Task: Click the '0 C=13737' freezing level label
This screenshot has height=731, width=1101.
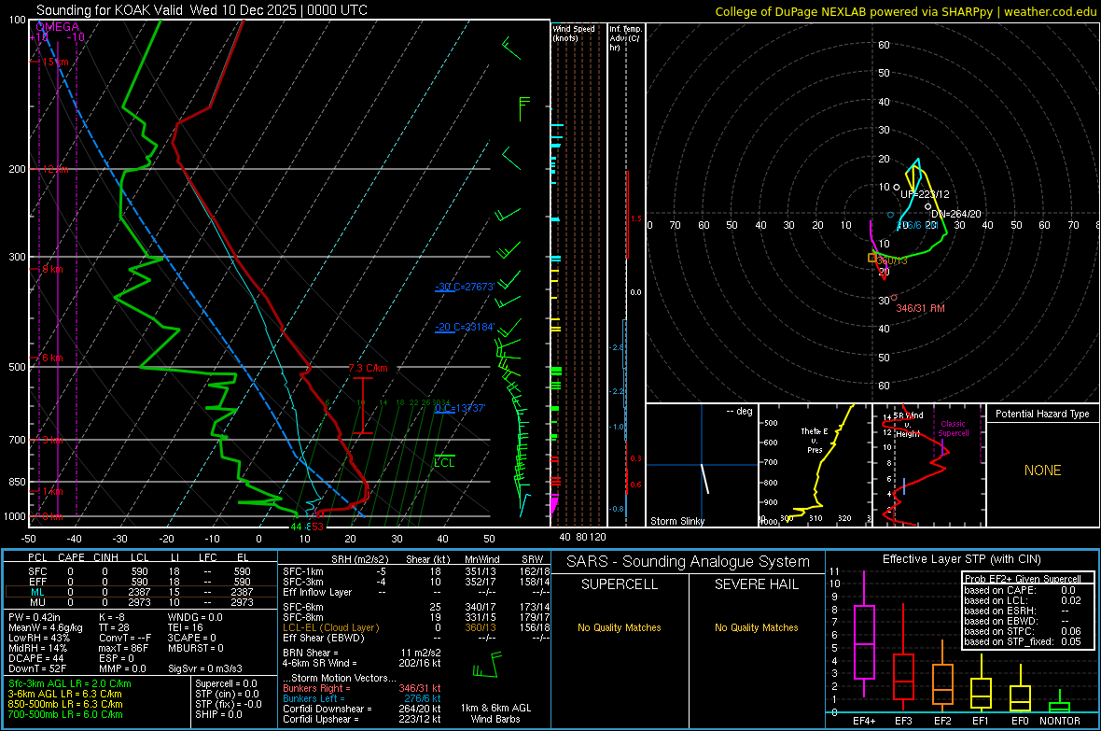Action: (460, 408)
